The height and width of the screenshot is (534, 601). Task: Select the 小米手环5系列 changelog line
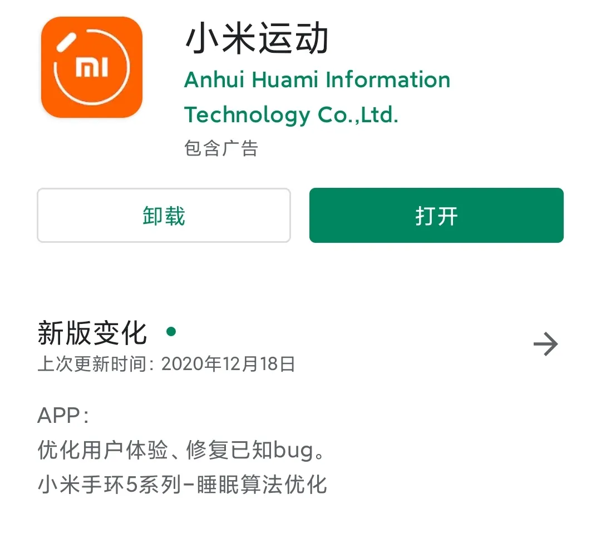182,485
